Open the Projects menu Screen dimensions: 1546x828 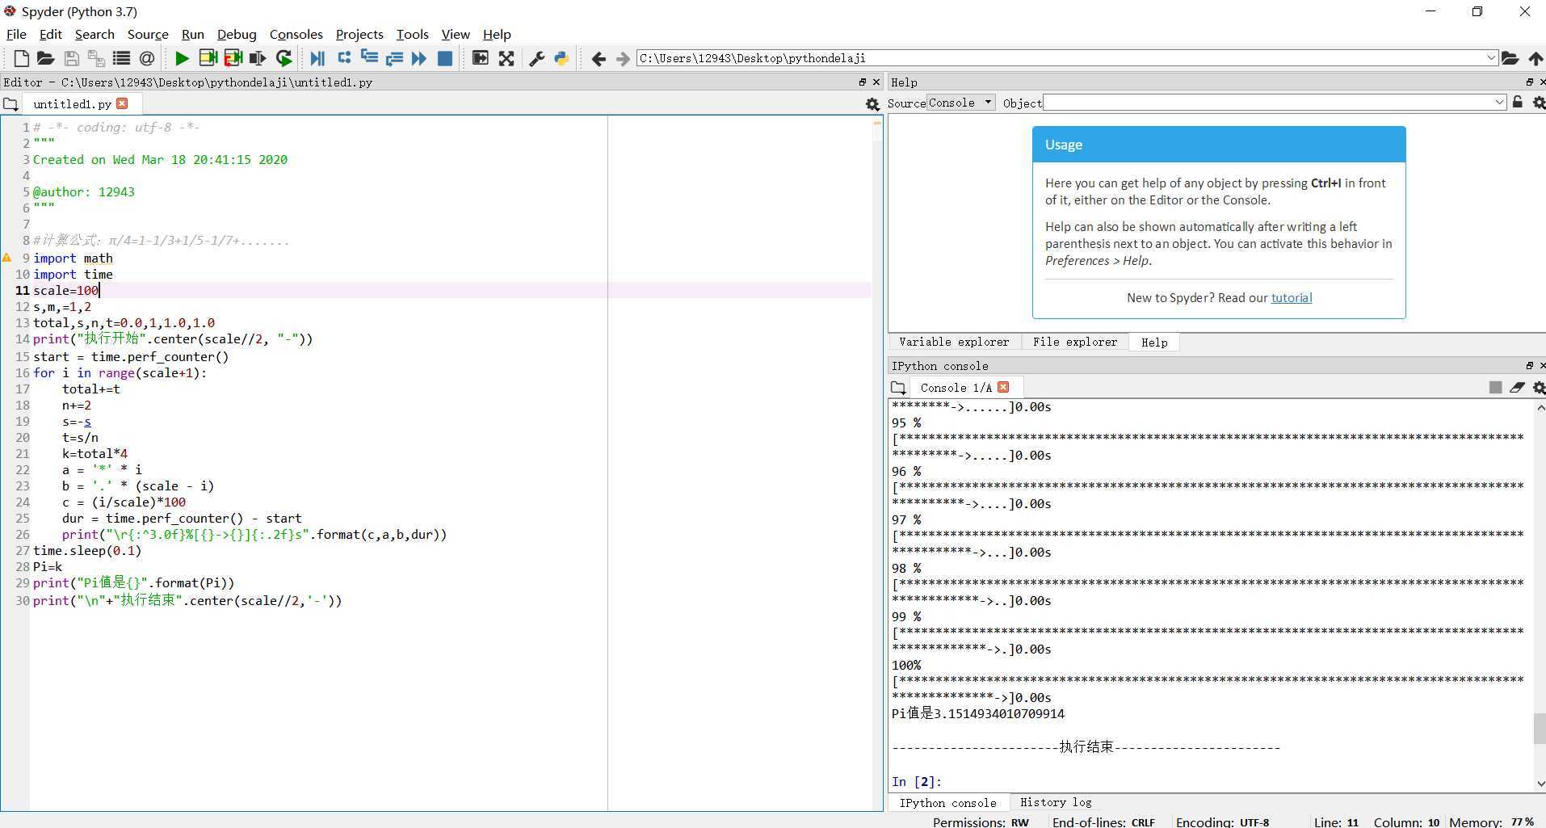(x=359, y=34)
